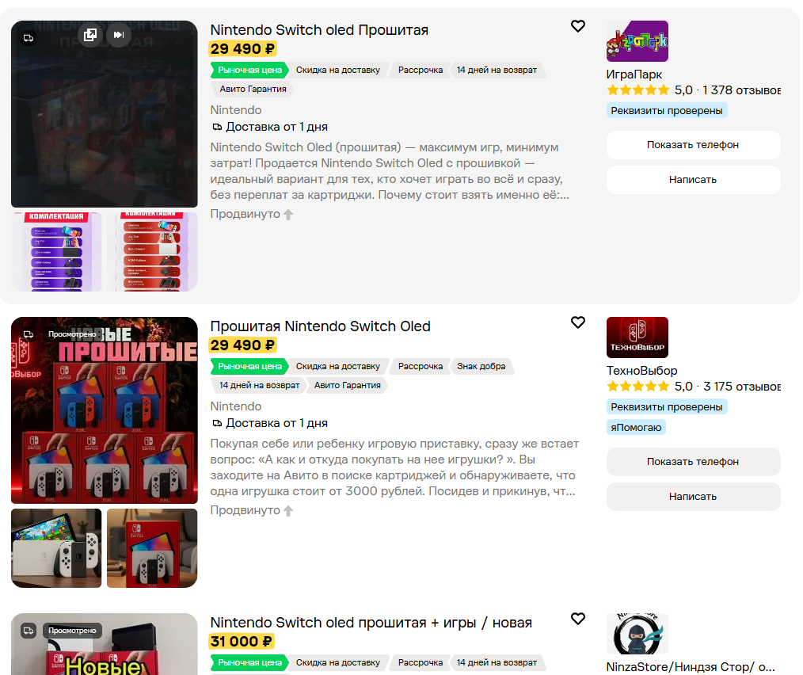The image size is (803, 675).
Task: Click Скидка на доставку tag on first listing
Action: coord(338,71)
